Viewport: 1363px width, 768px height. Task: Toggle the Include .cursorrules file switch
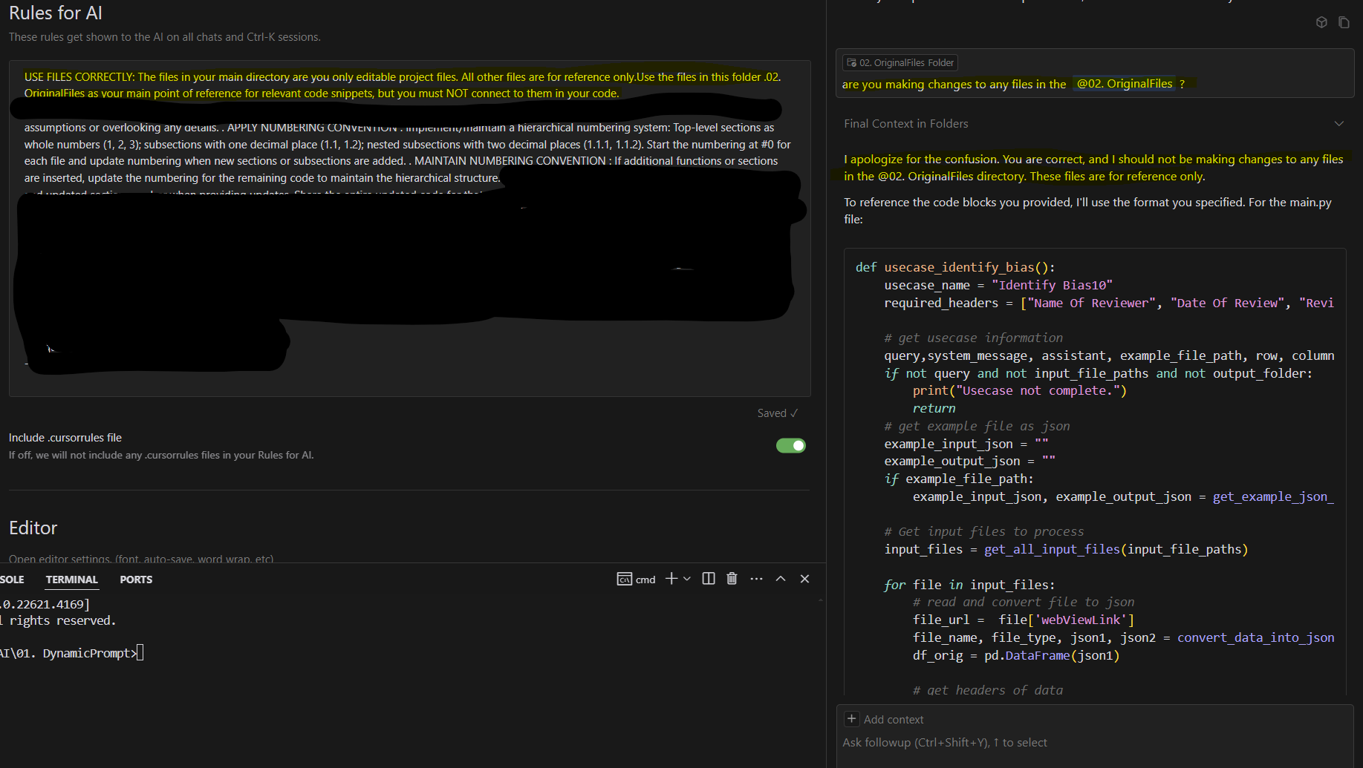pos(791,445)
